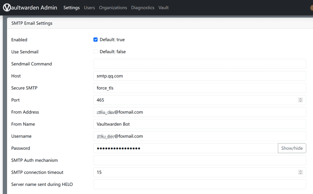Click the Default: false label
This screenshot has height=194, width=313.
pyautogui.click(x=113, y=52)
